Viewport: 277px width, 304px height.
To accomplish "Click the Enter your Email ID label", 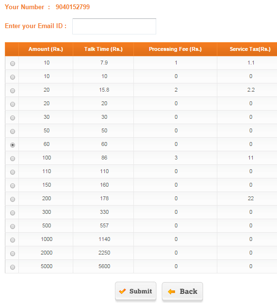I will click(36, 26).
